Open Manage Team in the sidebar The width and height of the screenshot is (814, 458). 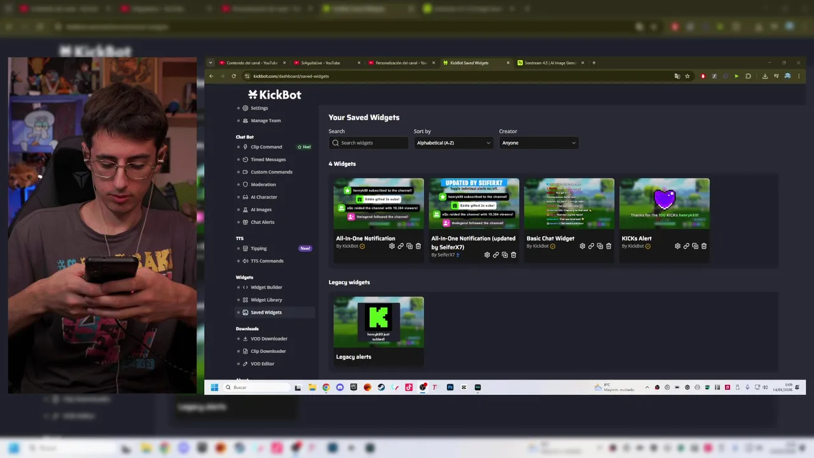coord(266,121)
